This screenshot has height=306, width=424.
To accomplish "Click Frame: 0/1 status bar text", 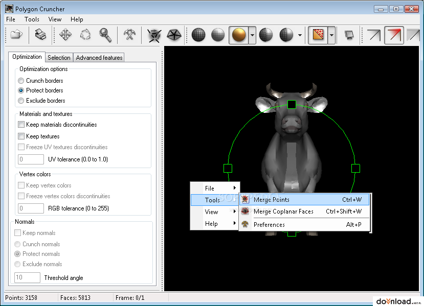I will point(130,298).
